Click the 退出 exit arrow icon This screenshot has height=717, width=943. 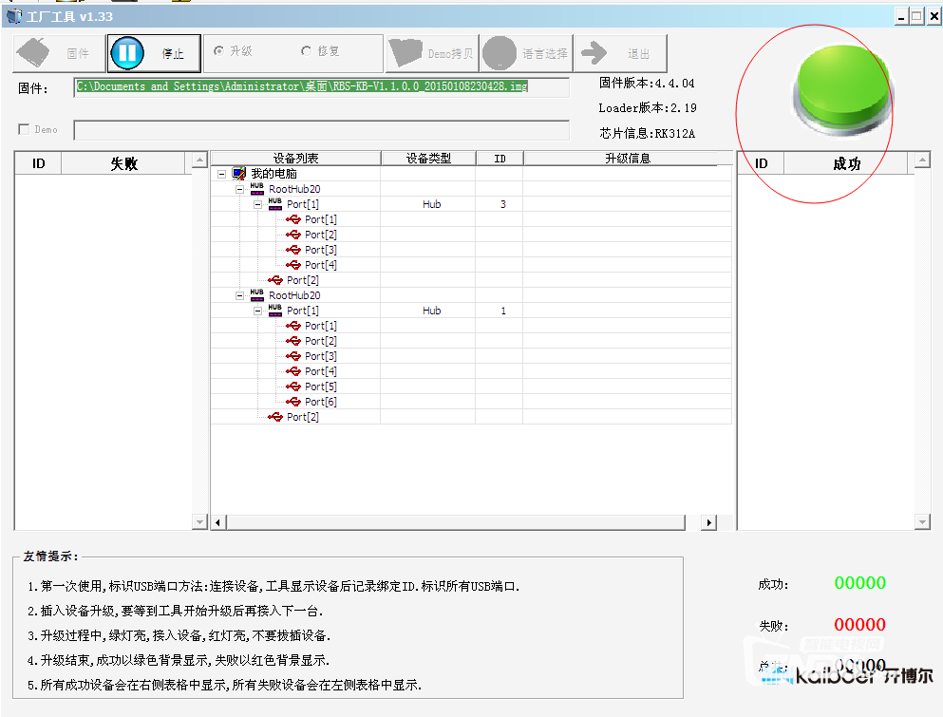click(594, 52)
